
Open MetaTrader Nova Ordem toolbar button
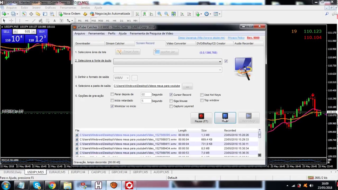coord(69,14)
